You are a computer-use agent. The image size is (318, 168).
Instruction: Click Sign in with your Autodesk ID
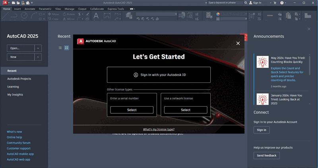pos(159,75)
